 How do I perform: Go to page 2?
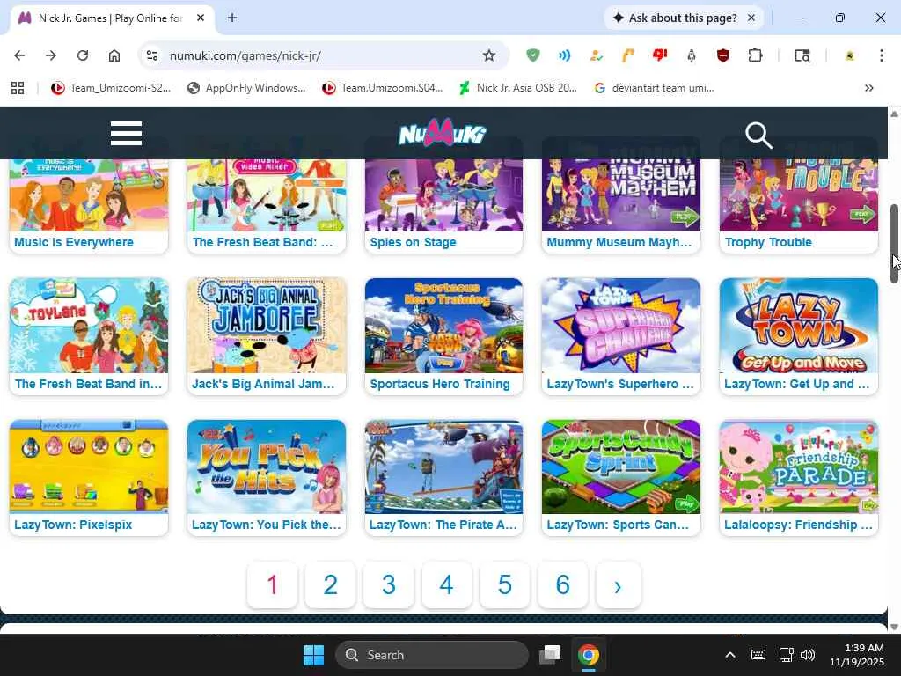(331, 585)
